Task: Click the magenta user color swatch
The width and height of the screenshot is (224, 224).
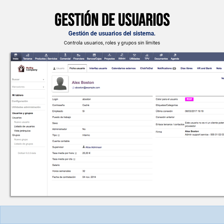Action: click(189, 99)
